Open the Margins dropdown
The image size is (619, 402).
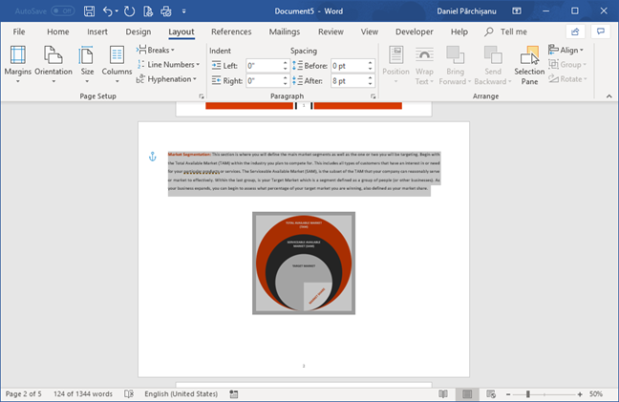18,65
